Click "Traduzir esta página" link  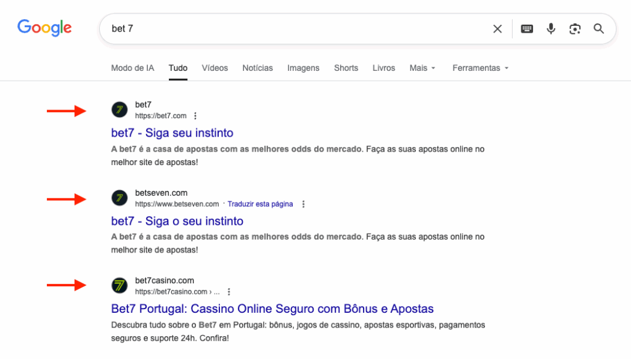pyautogui.click(x=260, y=204)
